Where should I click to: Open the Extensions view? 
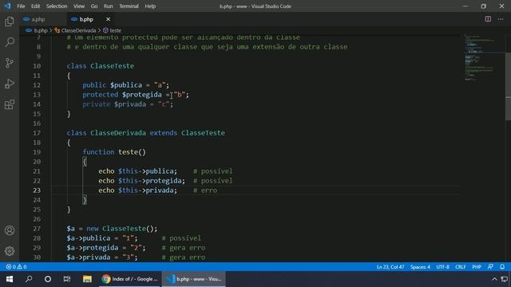coord(10,104)
